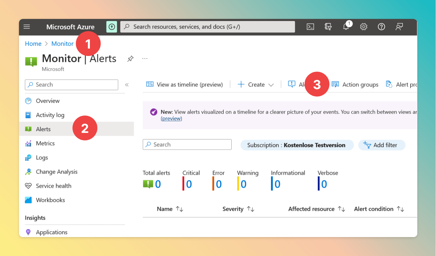
Task: Click the Error alerts count
Action: click(219, 184)
